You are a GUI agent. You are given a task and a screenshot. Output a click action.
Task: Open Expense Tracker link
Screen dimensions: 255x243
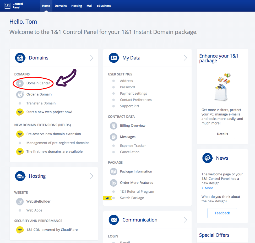pos(133,146)
